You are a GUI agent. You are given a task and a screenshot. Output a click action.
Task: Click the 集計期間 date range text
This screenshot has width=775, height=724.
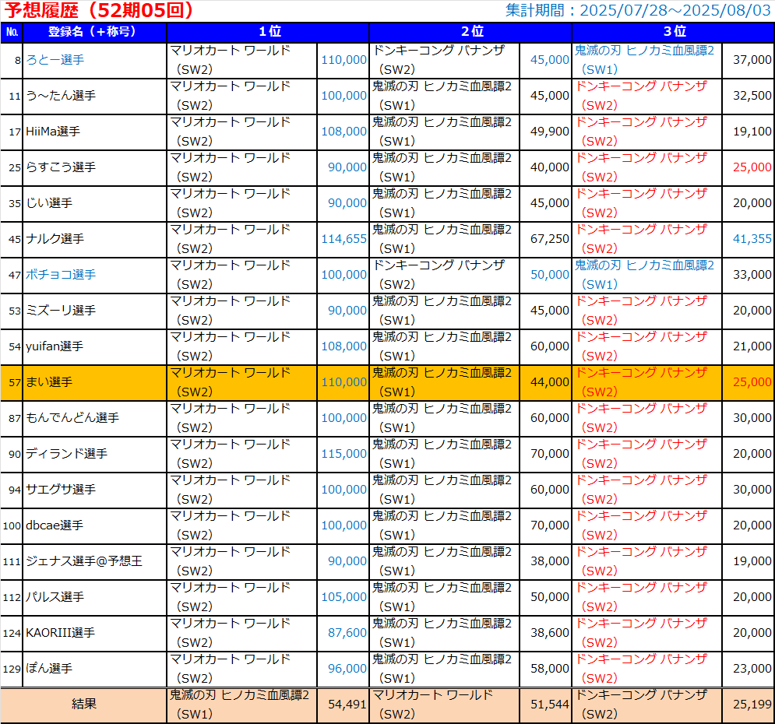638,10
